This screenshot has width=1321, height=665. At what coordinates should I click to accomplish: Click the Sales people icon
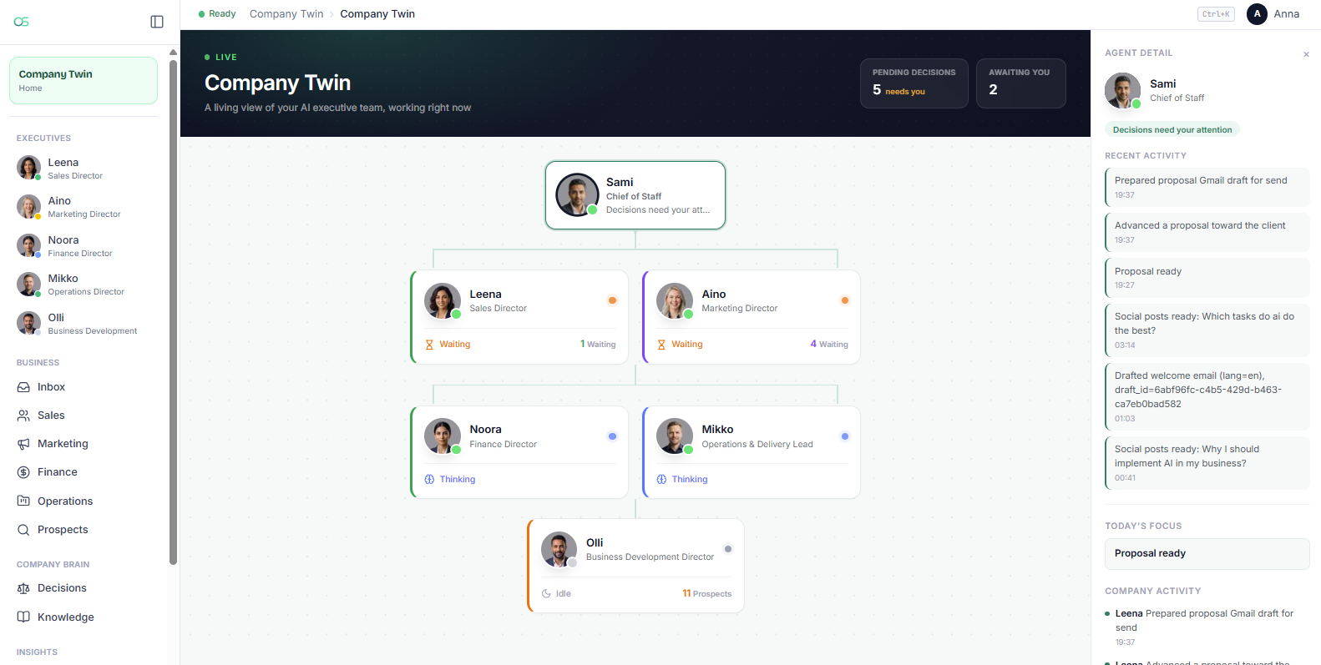[x=23, y=416]
